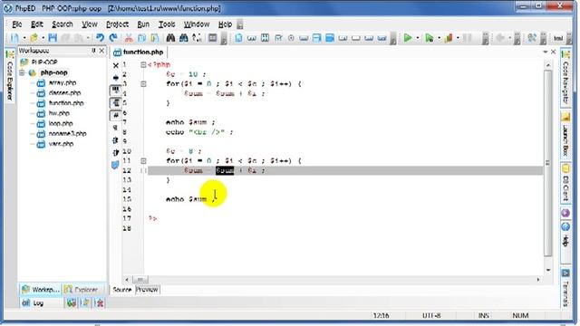Viewport: 580px width, 326px height.
Task: Click the Paste clipboard icon
Action: tap(155, 38)
